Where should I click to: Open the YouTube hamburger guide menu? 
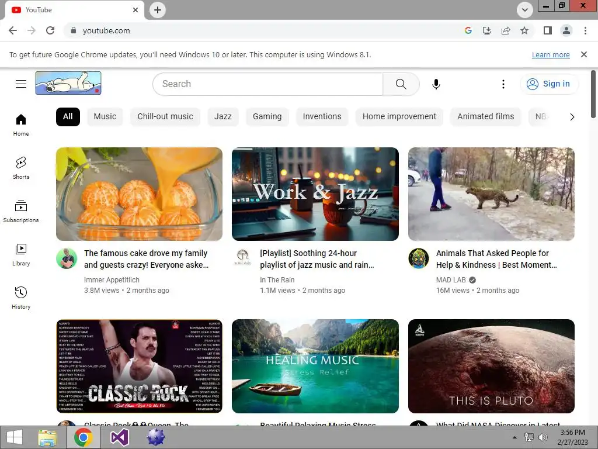pyautogui.click(x=21, y=84)
